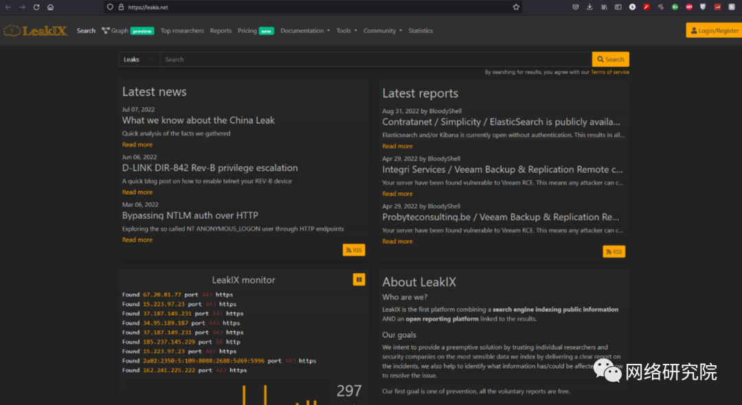Open the Reports nav item
Viewport: 742px width, 405px height.
pyautogui.click(x=221, y=31)
